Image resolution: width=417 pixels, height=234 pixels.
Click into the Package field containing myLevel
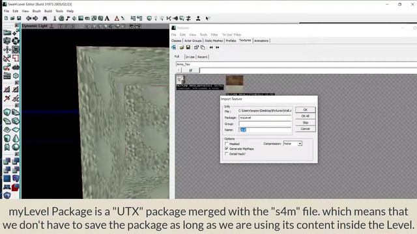click(265, 118)
